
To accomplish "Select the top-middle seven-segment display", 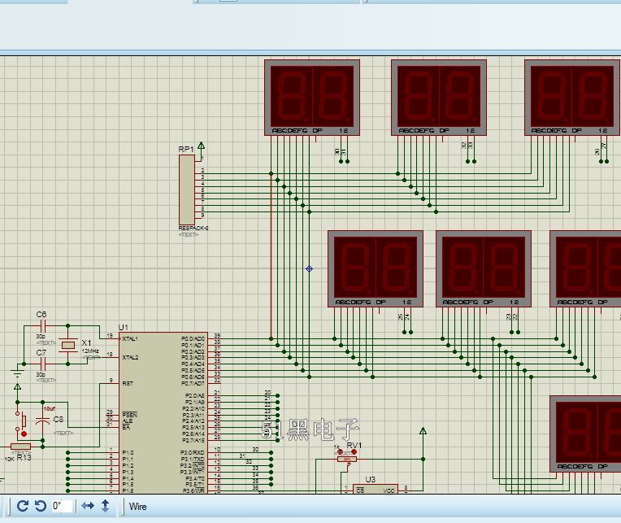I will click(x=439, y=98).
